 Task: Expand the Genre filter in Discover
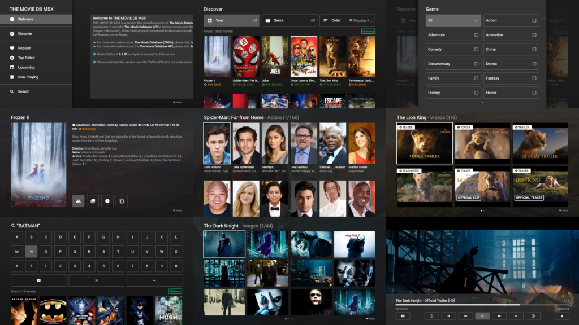click(289, 20)
